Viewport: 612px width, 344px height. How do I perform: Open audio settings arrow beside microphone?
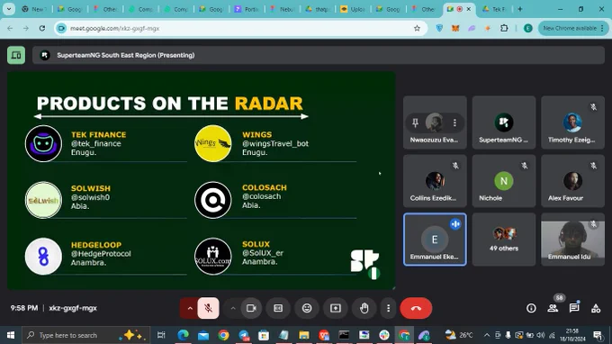(190, 308)
